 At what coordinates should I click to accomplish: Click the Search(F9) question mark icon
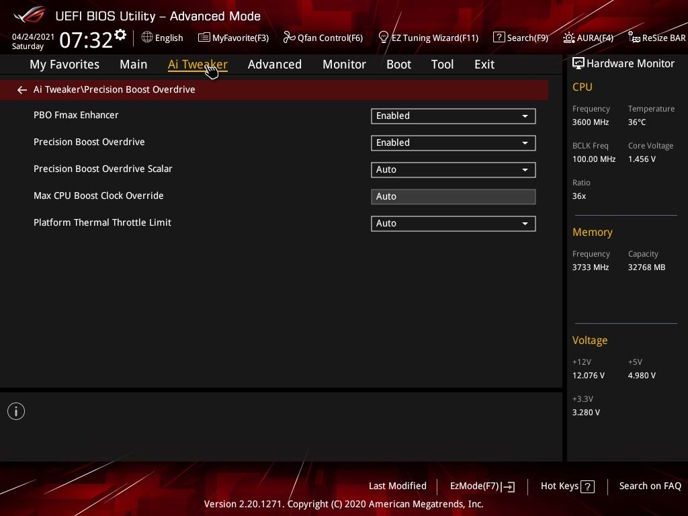point(499,38)
